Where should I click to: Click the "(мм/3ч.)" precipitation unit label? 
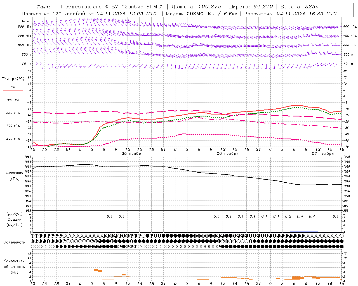pos(15,214)
